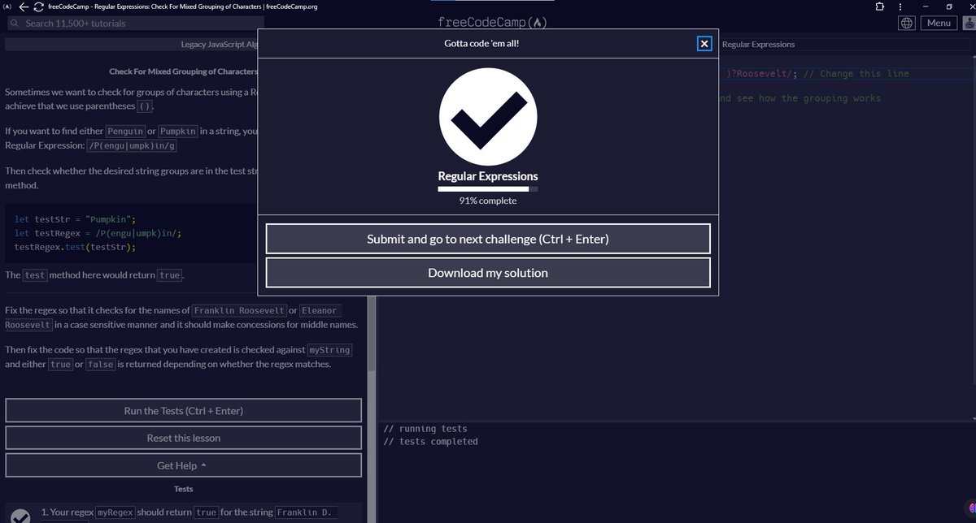Click the 'let testStr = "Pumpkin";' code line
This screenshot has width=976, height=523.
[75, 220]
